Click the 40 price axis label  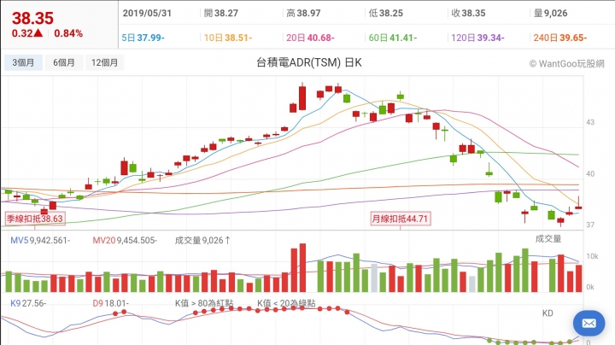(x=590, y=173)
